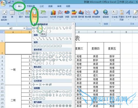This screenshot has height=108, width=138.
Task: Pick the 5-point star in 星与旗帜
Action: (x=44, y=106)
